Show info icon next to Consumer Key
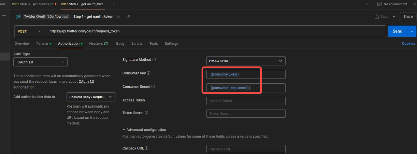The height and width of the screenshot is (154, 417). pos(149,73)
